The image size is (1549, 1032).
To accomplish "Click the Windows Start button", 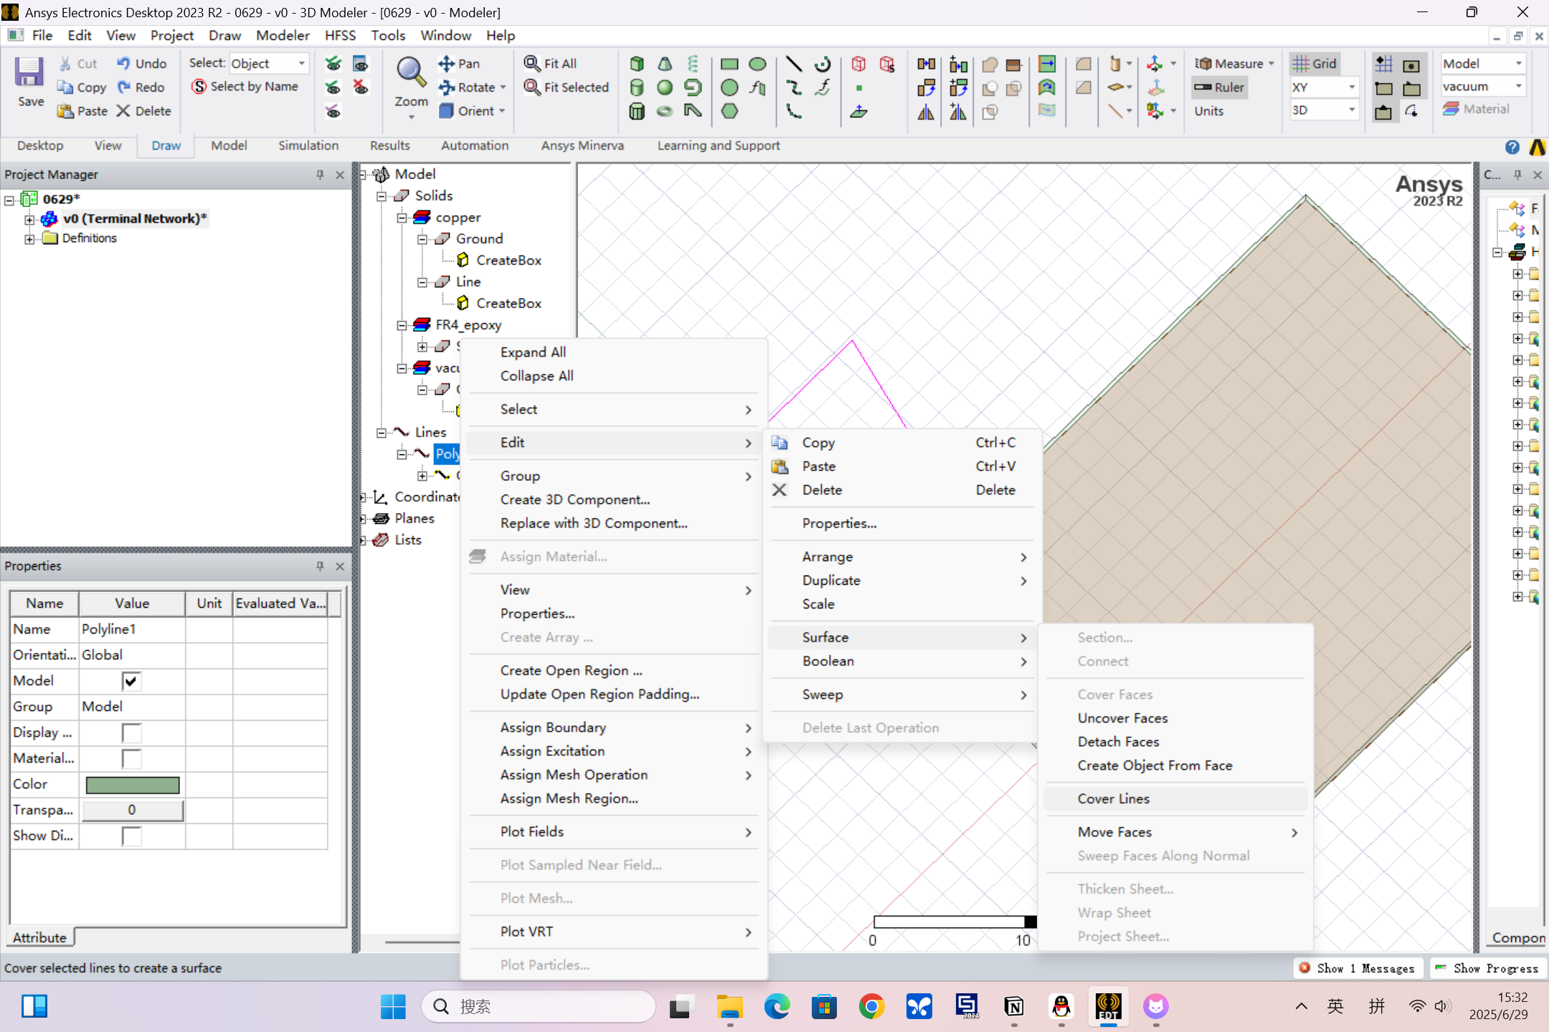I will [393, 1006].
